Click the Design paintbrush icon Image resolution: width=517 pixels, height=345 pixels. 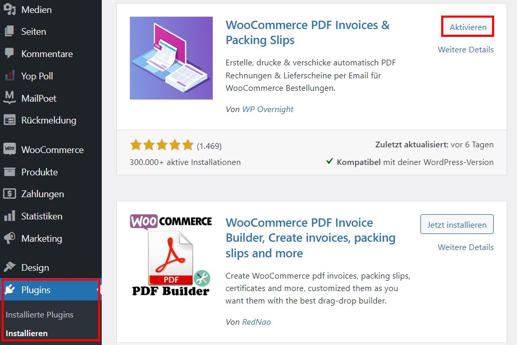[9, 267]
